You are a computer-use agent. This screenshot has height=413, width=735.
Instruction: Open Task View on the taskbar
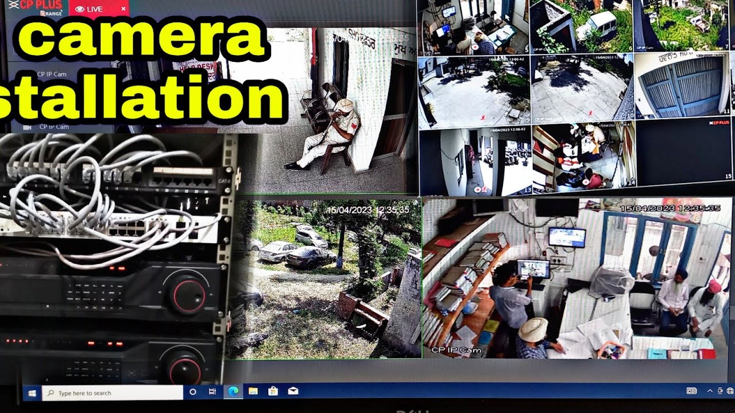pyautogui.click(x=212, y=392)
